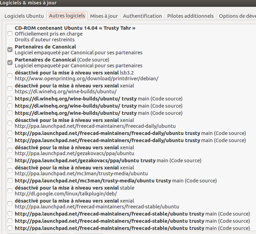Image resolution: width=256 pixels, height=234 pixels.
Task: Click the Logiciels & mises à jour window title
Action: 28,3
